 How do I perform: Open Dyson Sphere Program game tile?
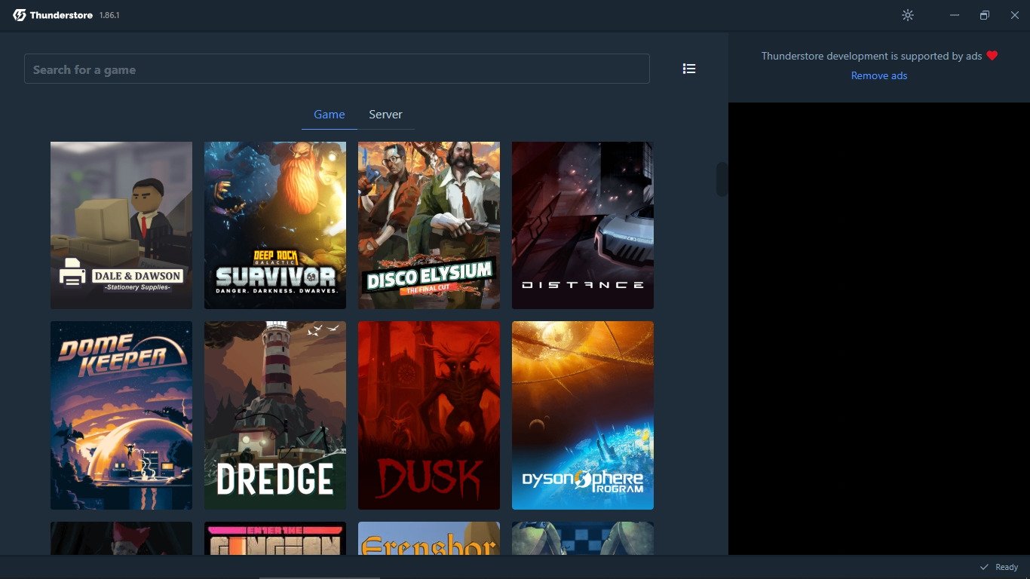pos(583,415)
